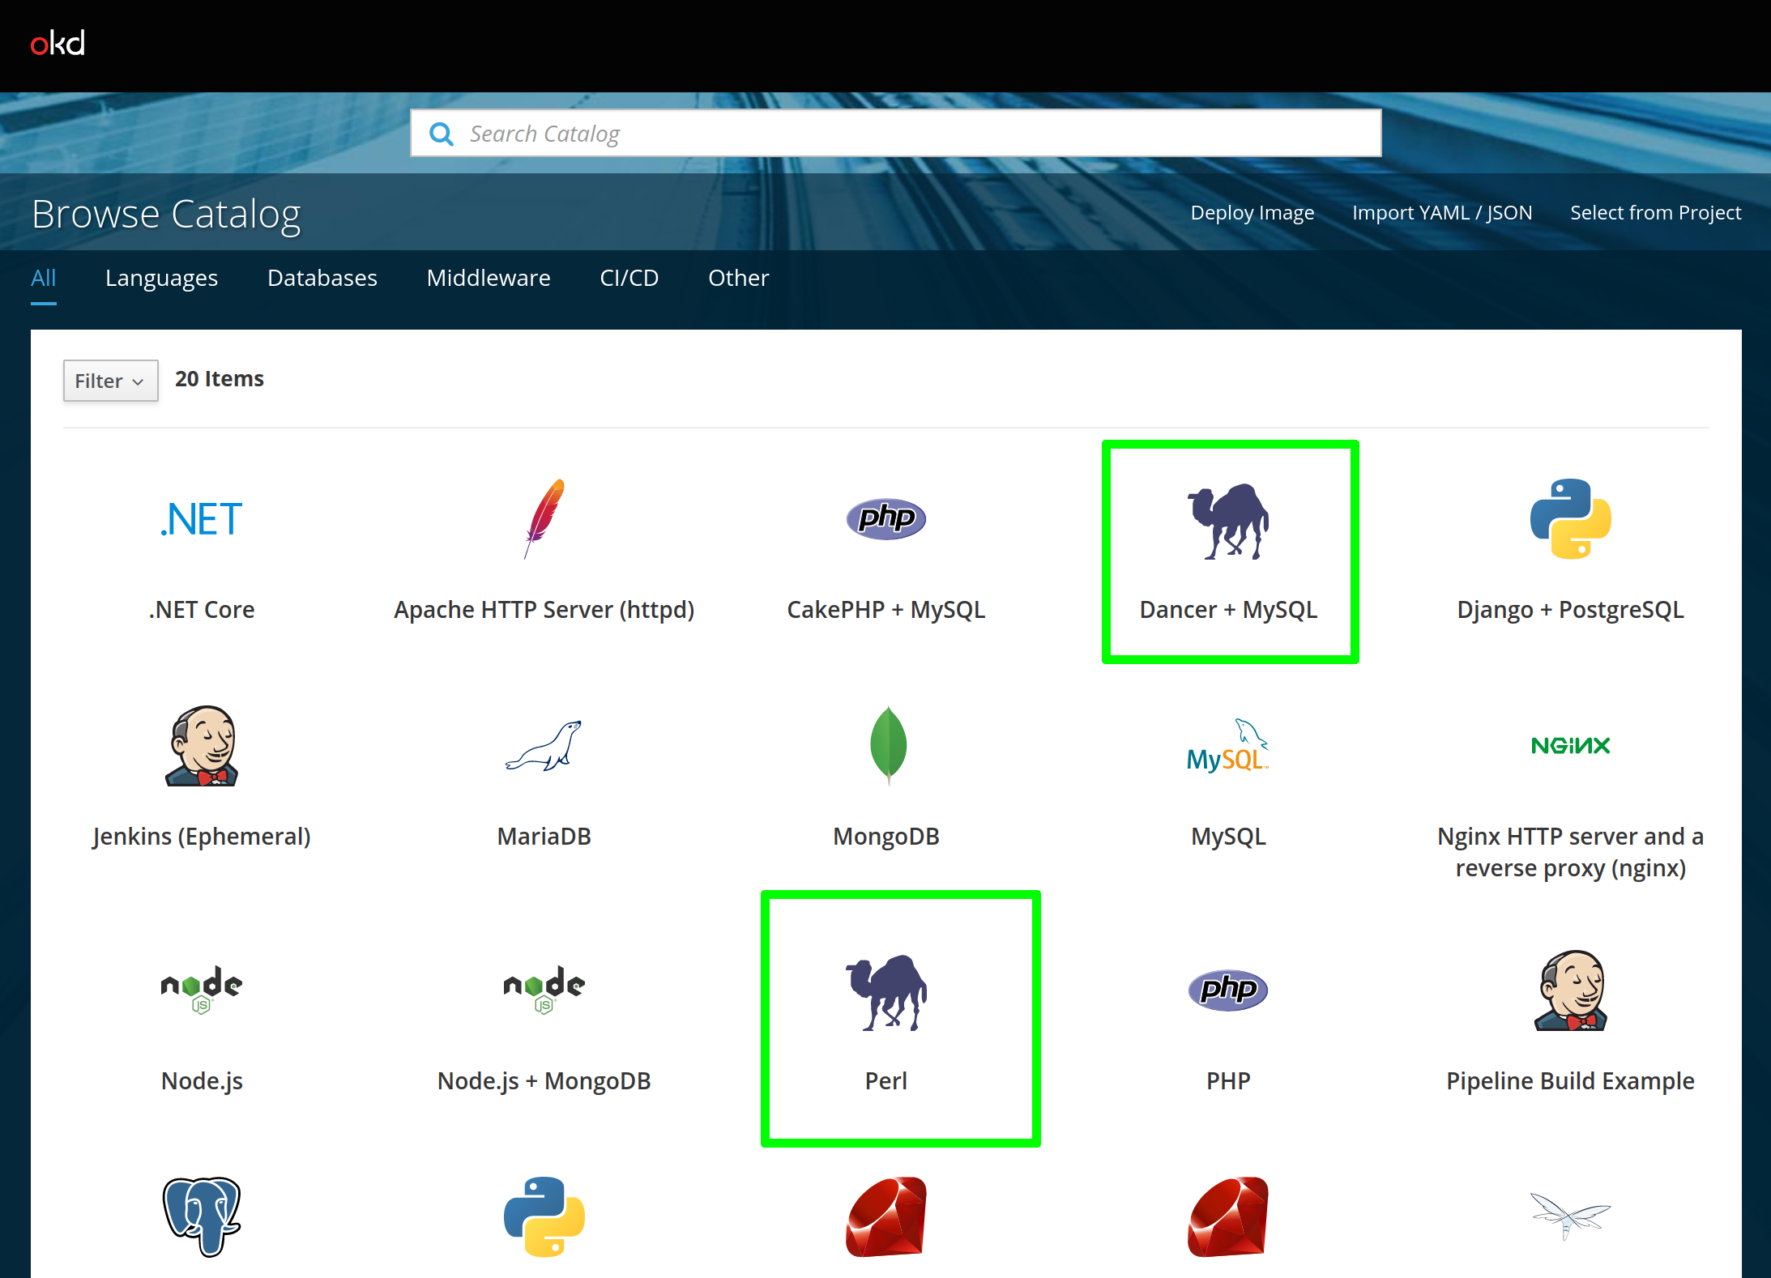Open the bottom-row Python logo icon

tap(544, 1216)
